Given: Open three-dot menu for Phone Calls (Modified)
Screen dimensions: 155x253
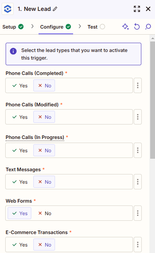Looking at the screenshot, I should [x=138, y=117].
